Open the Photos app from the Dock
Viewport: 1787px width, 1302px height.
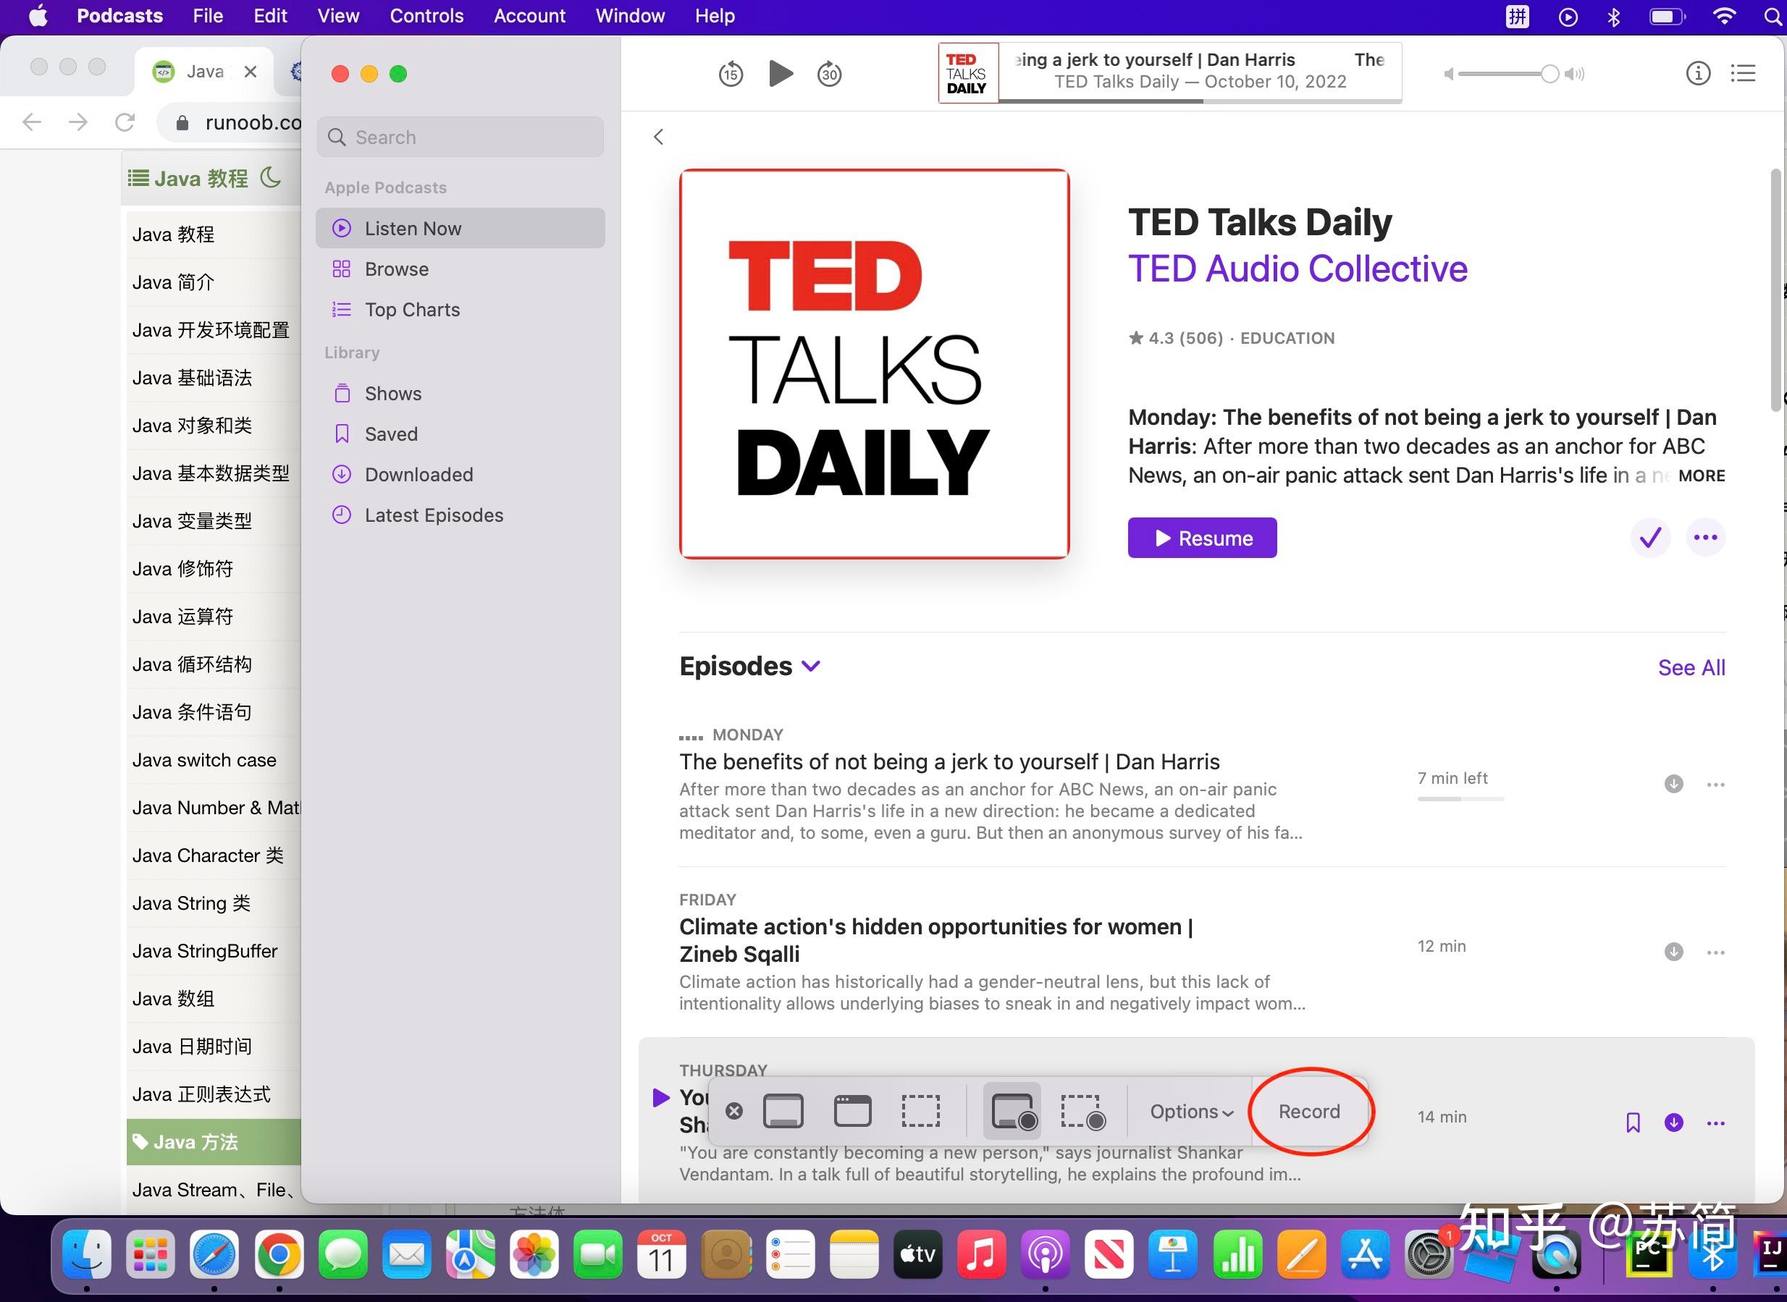pyautogui.click(x=534, y=1254)
